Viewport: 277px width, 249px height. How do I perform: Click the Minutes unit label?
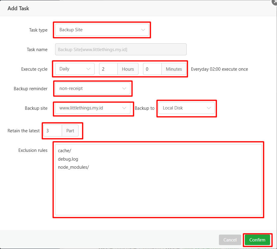[x=174, y=69]
